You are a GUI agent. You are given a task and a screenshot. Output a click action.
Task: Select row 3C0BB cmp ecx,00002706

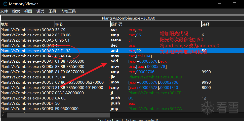122,72
